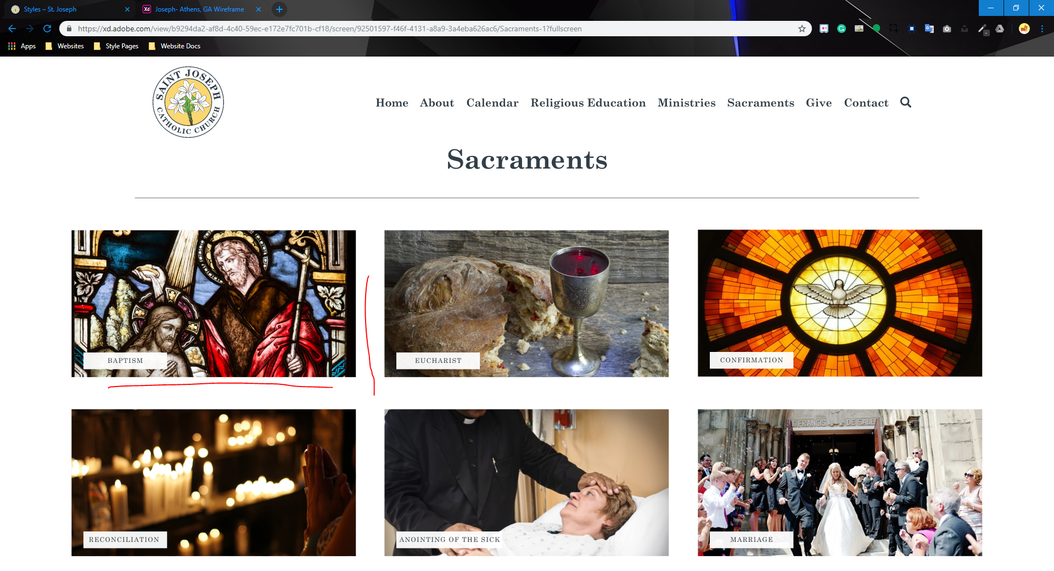Click the camera screenshot extension icon
1054x571 pixels.
(x=947, y=29)
